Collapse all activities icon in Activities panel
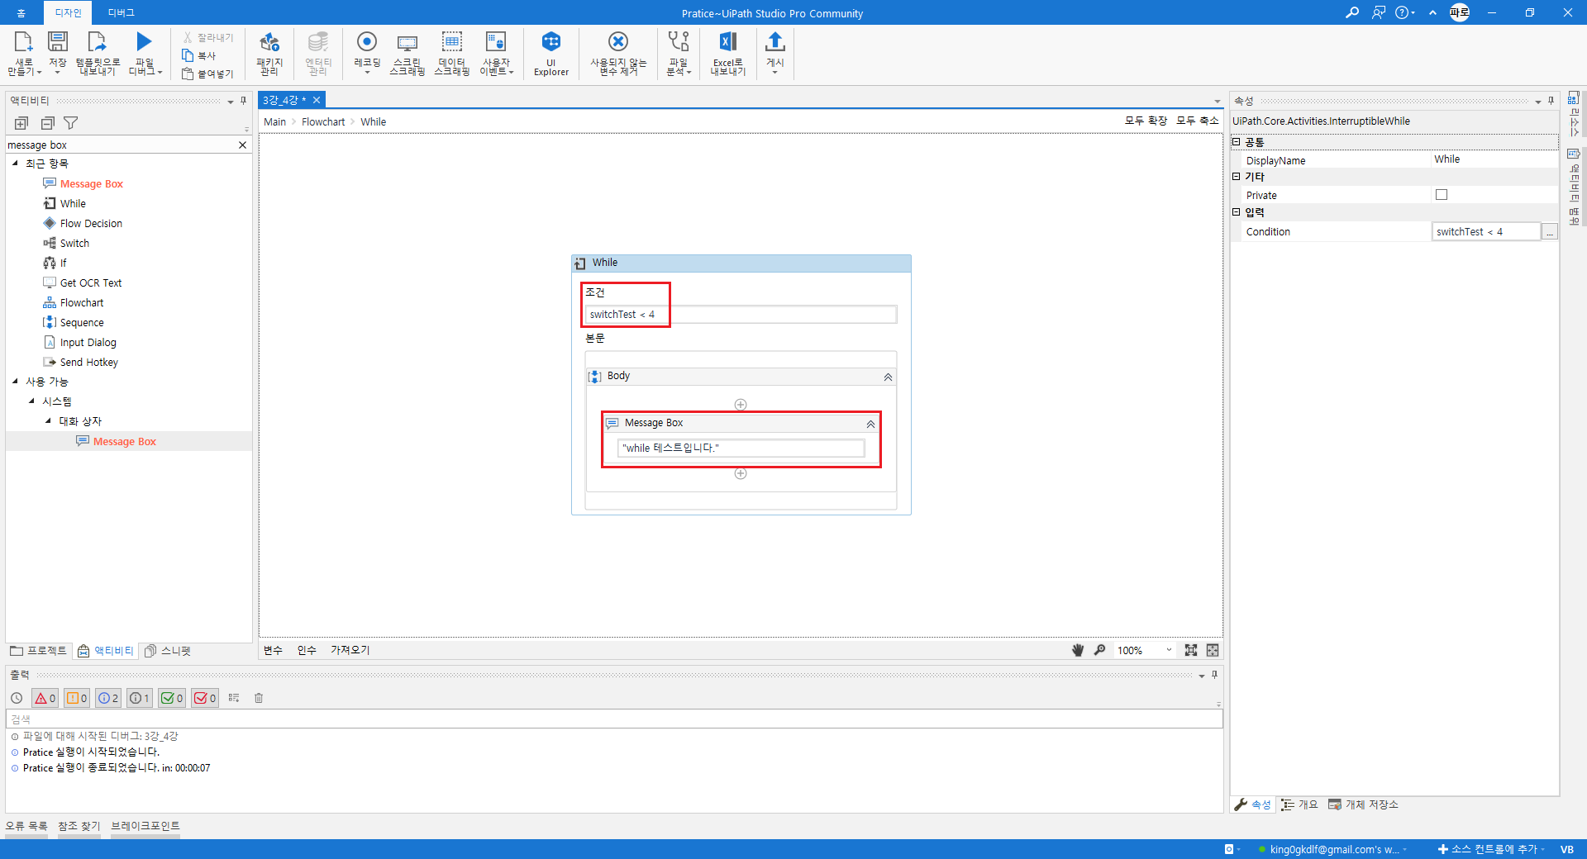 tap(48, 123)
